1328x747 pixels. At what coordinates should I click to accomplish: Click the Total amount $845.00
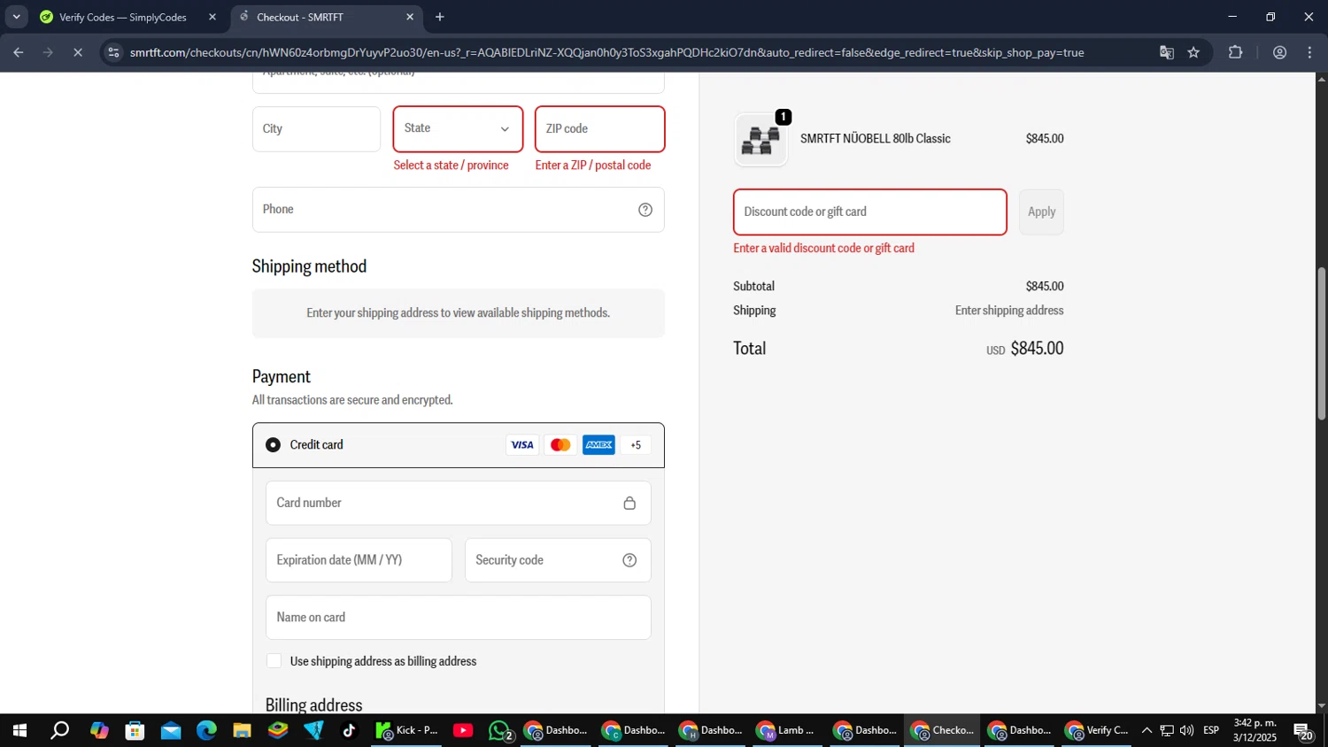coord(1037,349)
